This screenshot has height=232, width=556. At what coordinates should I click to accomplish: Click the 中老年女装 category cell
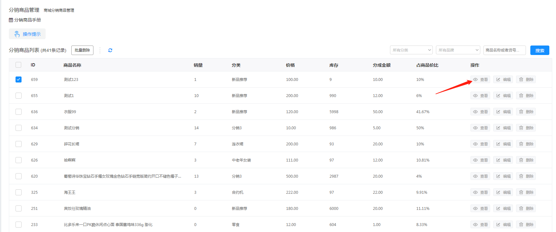(241, 160)
